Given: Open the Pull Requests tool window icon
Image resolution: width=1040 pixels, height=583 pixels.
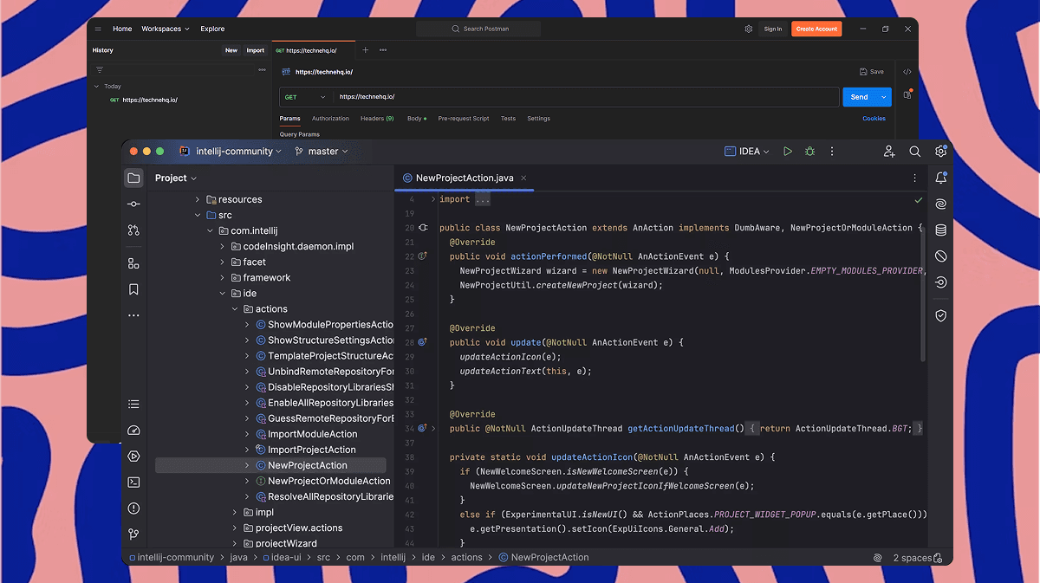Looking at the screenshot, I should 133,230.
